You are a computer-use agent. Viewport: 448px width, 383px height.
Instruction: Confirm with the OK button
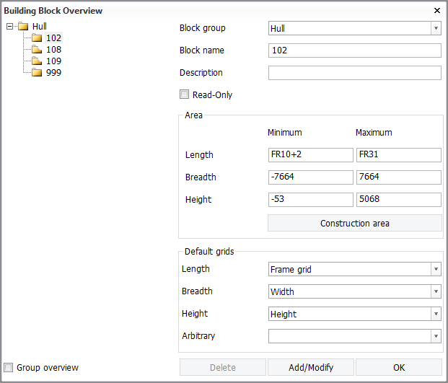[x=398, y=367]
